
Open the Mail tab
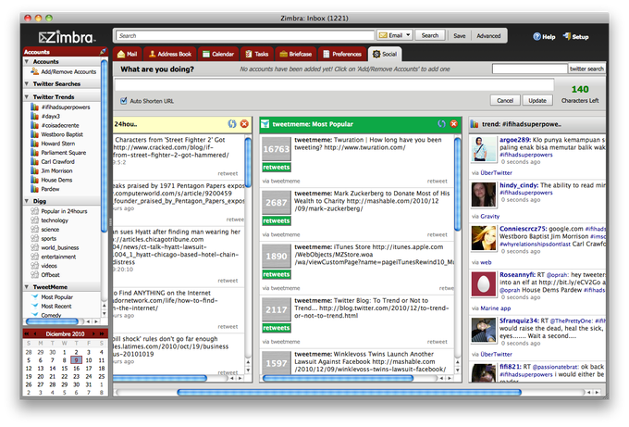click(127, 54)
